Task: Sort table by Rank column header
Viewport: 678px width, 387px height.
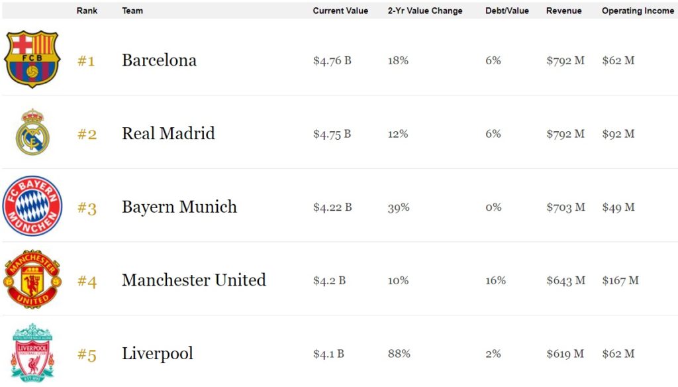Action: coord(87,11)
